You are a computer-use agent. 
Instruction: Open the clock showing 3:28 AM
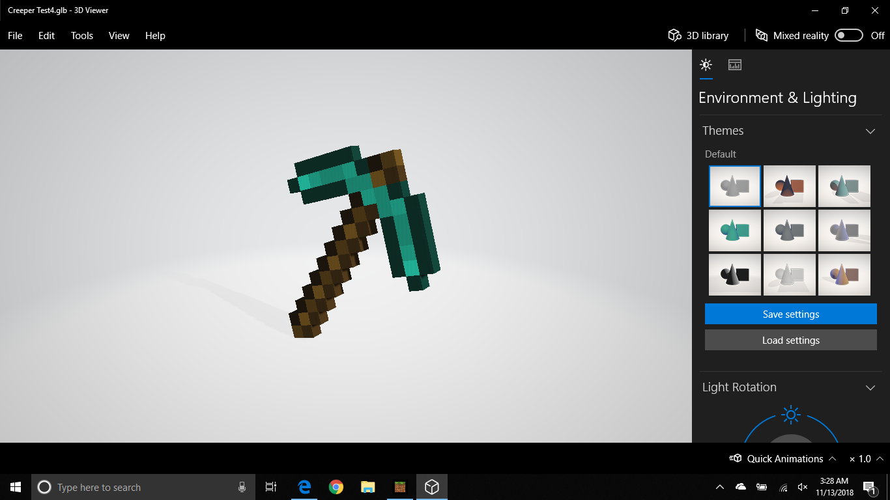click(x=835, y=487)
